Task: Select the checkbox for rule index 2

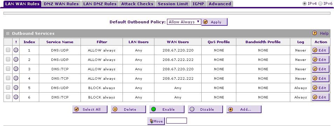Action: click(8, 59)
